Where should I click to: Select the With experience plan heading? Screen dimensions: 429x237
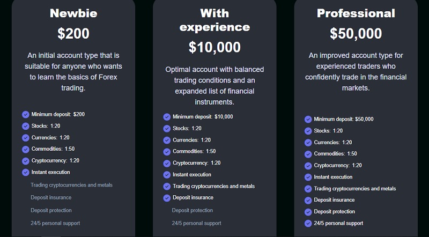(214, 20)
